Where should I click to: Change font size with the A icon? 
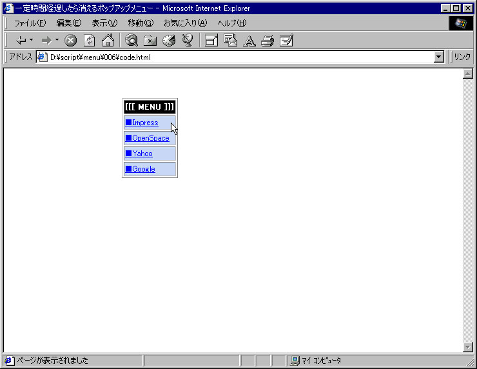pos(249,41)
